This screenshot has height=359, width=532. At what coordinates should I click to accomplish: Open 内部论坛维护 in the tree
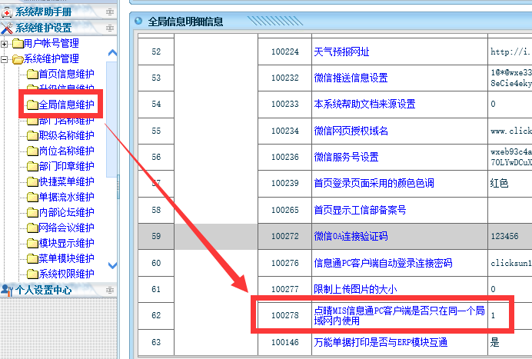[x=66, y=212]
